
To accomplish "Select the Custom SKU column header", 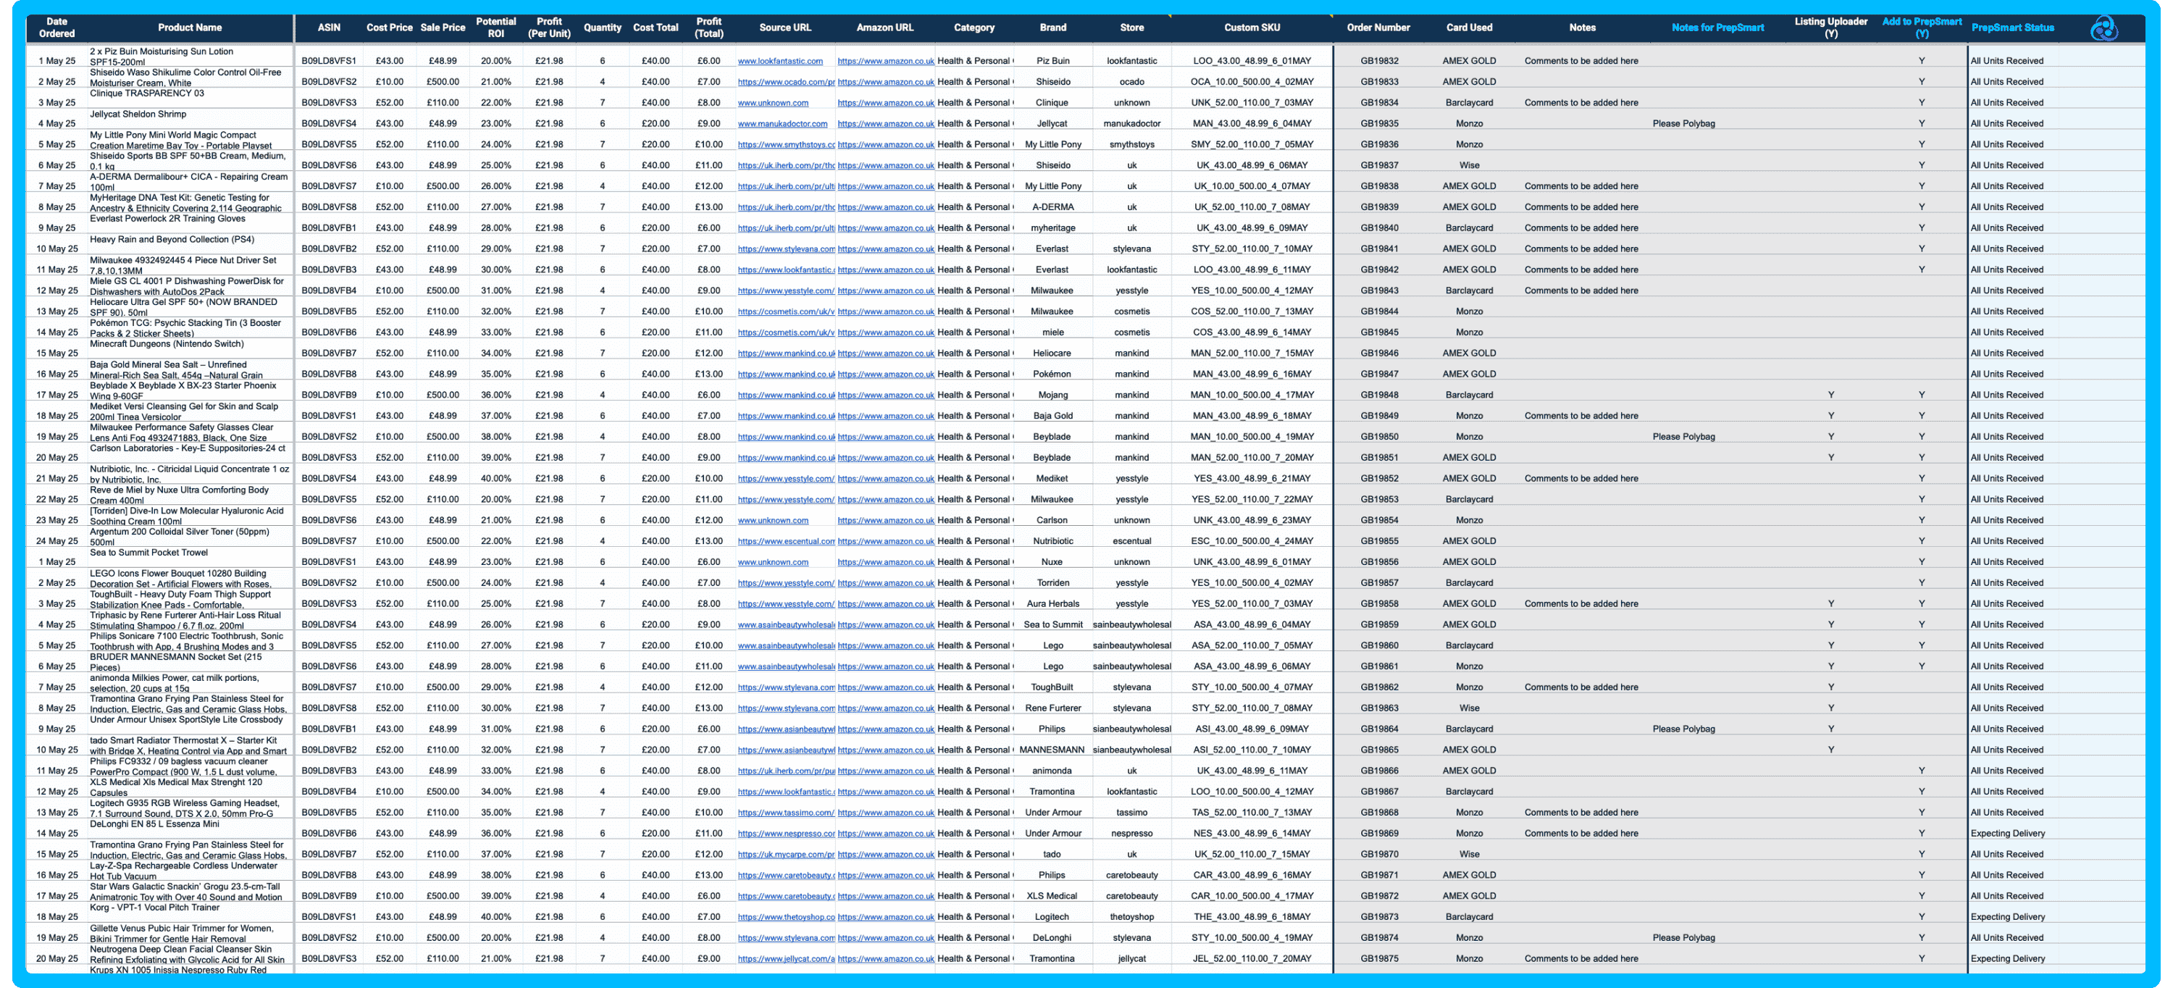I will [1252, 28].
